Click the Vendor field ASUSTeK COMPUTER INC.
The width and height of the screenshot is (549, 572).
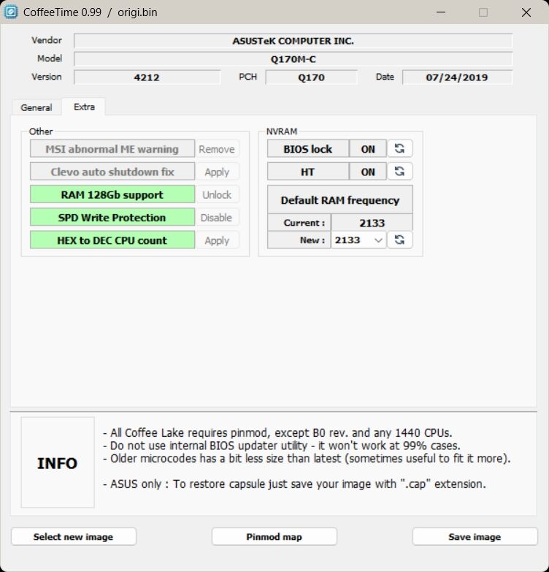[x=293, y=40]
